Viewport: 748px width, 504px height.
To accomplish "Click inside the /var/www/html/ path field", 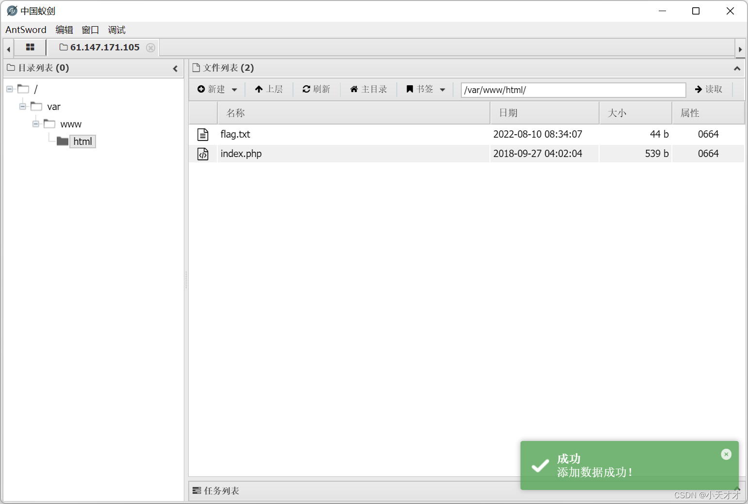I will (x=572, y=90).
